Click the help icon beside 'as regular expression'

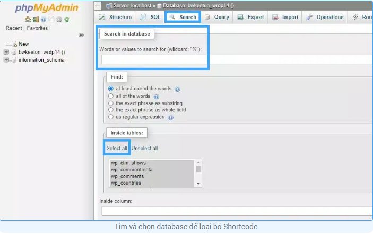tap(171, 117)
